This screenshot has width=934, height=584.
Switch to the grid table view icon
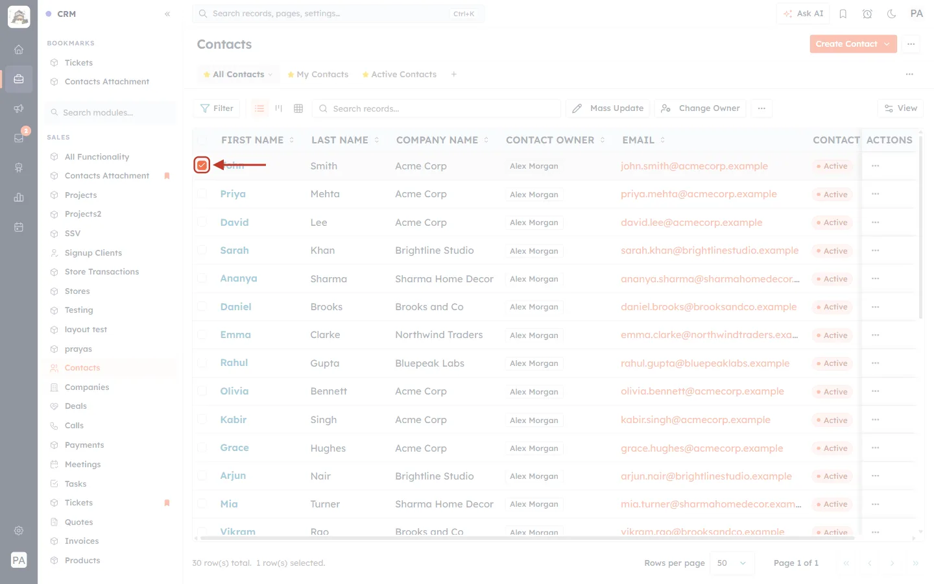(298, 108)
